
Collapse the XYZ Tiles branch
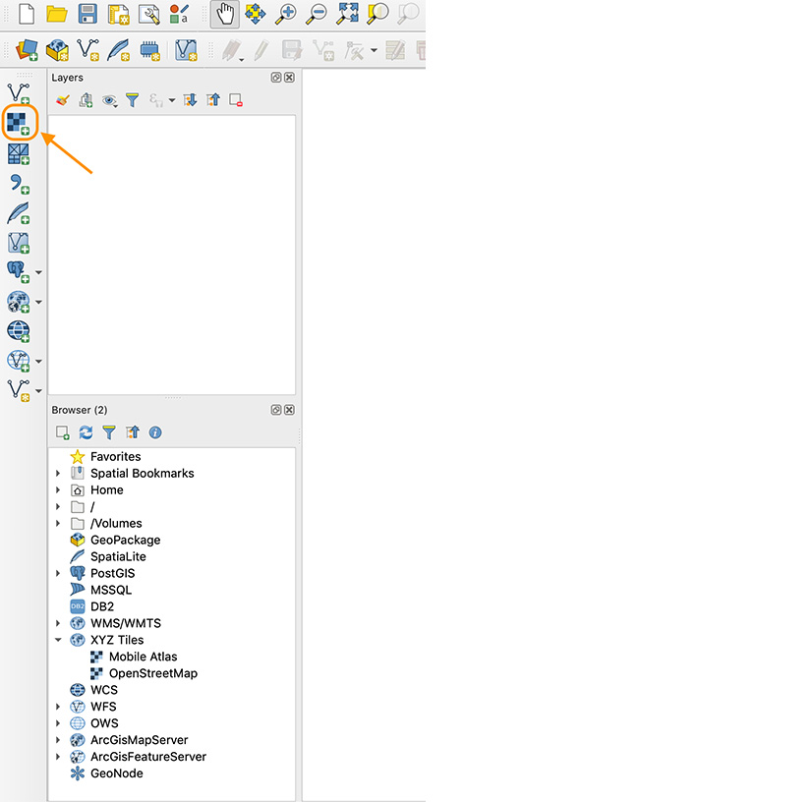pyautogui.click(x=57, y=640)
